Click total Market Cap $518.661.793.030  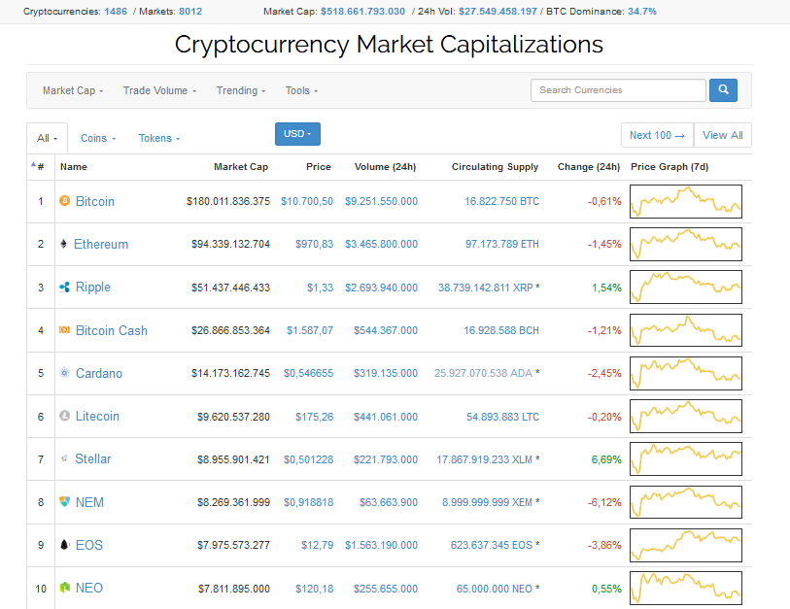[x=362, y=11]
